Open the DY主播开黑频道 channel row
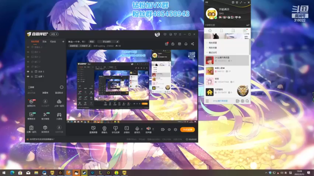 click(227, 60)
